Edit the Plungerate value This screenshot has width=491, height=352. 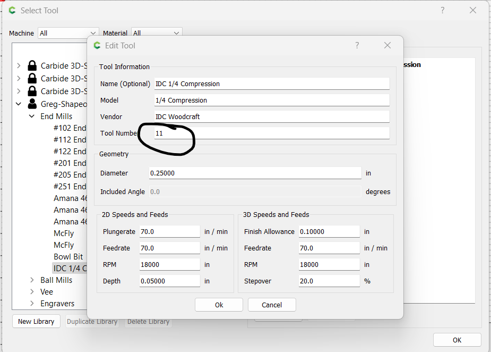(x=170, y=231)
